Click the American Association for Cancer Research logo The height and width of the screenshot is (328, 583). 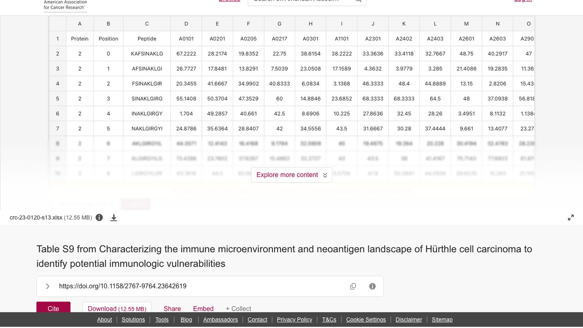coord(65,5)
